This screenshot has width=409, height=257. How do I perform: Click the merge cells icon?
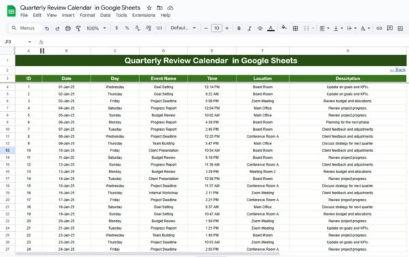[x=307, y=28]
